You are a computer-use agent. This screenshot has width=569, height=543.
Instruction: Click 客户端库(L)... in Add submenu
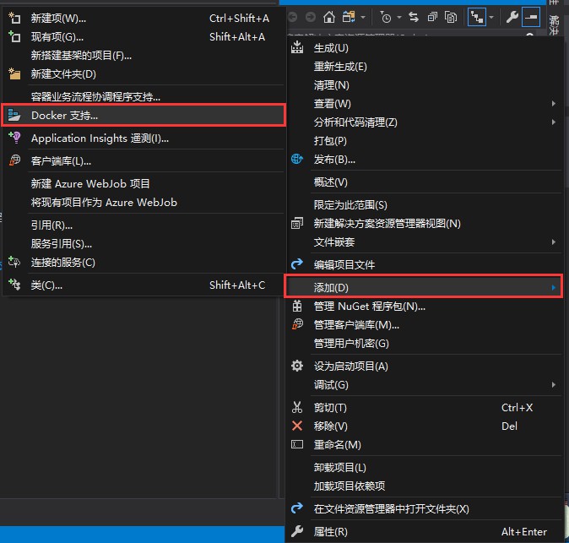144,160
